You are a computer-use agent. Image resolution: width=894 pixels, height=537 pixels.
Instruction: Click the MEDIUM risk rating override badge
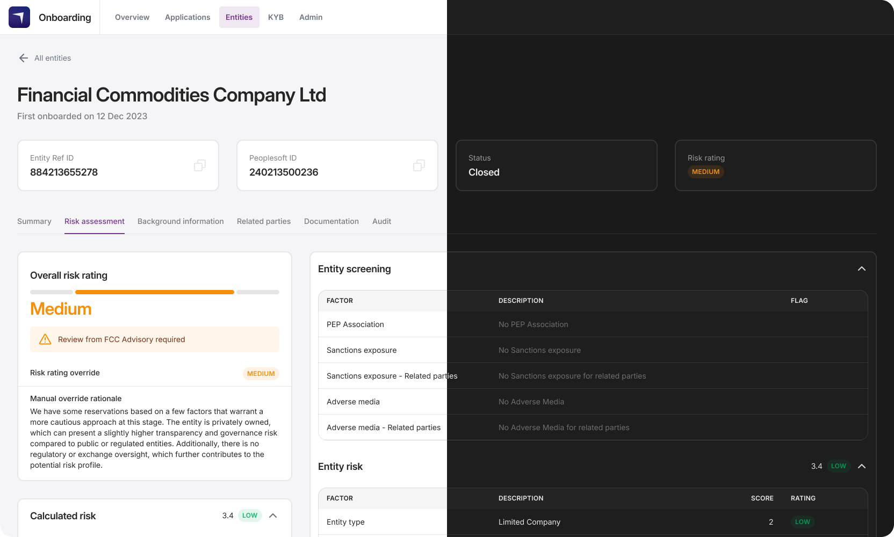pos(261,374)
